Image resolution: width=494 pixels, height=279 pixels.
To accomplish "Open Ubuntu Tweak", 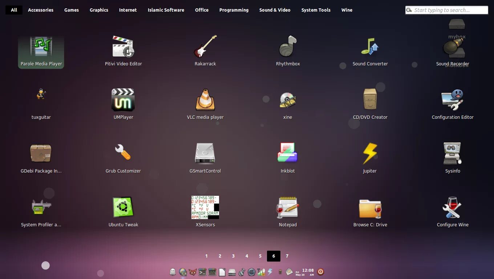I will point(123,212).
